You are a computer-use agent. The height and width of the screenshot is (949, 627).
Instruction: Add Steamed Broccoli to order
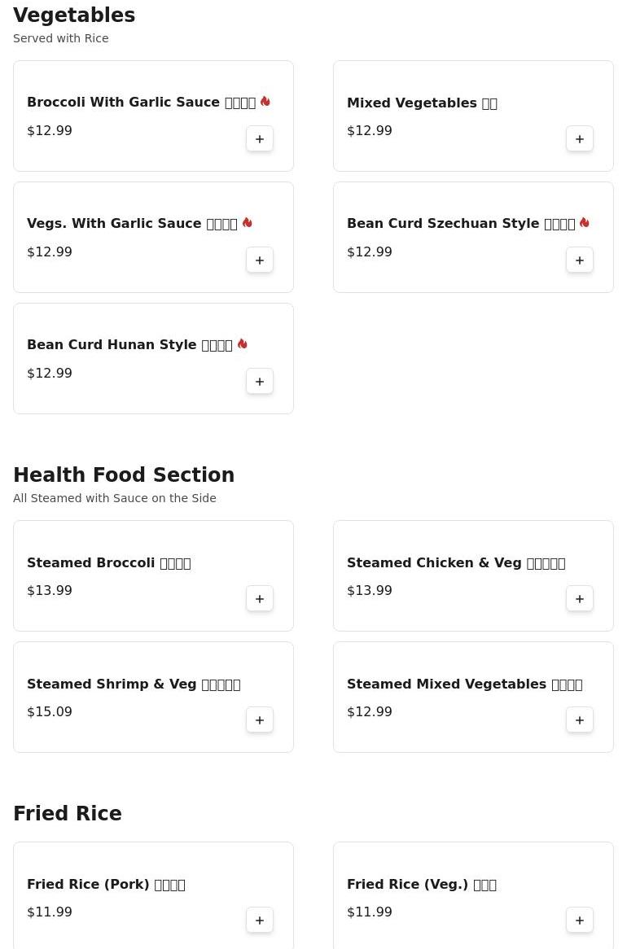pos(260,599)
